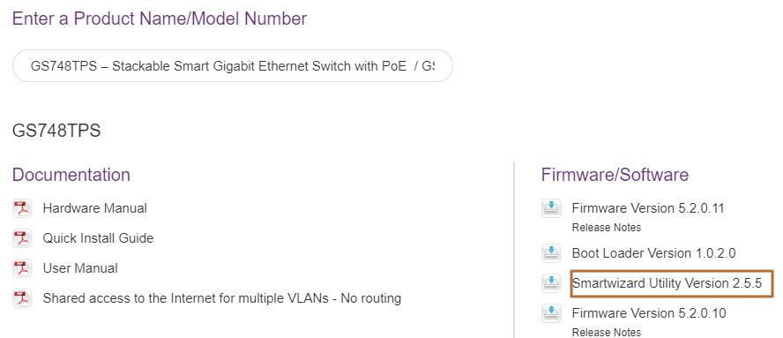
Task: Download Boot Loader Version 1.0.2.0
Action: coord(653,253)
